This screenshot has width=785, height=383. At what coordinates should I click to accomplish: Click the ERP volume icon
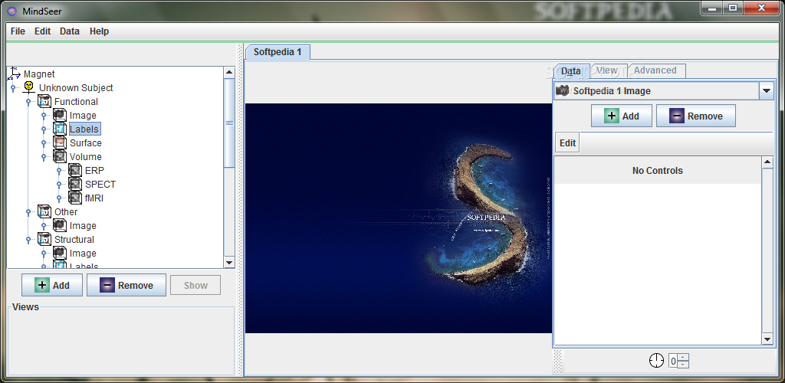coord(75,171)
